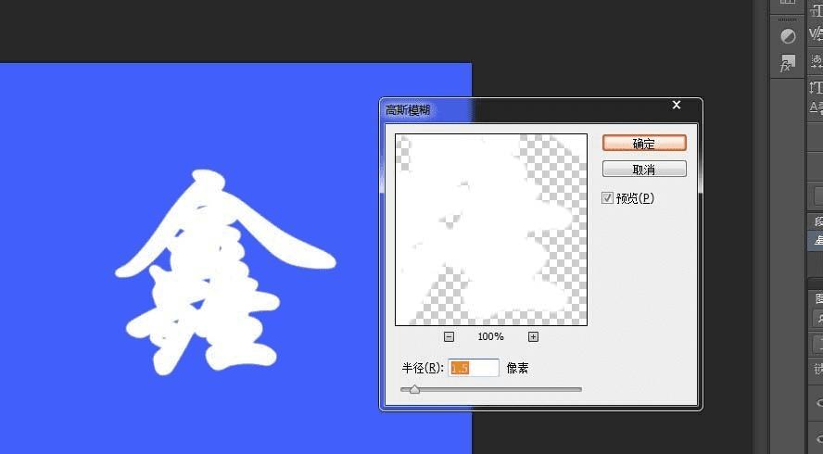Click the 高斯模糊 dialog title
The image size is (823, 454).
pyautogui.click(x=408, y=110)
